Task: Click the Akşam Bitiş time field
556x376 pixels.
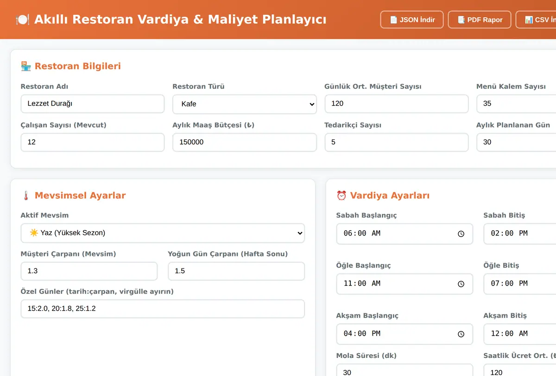Action: click(520, 334)
